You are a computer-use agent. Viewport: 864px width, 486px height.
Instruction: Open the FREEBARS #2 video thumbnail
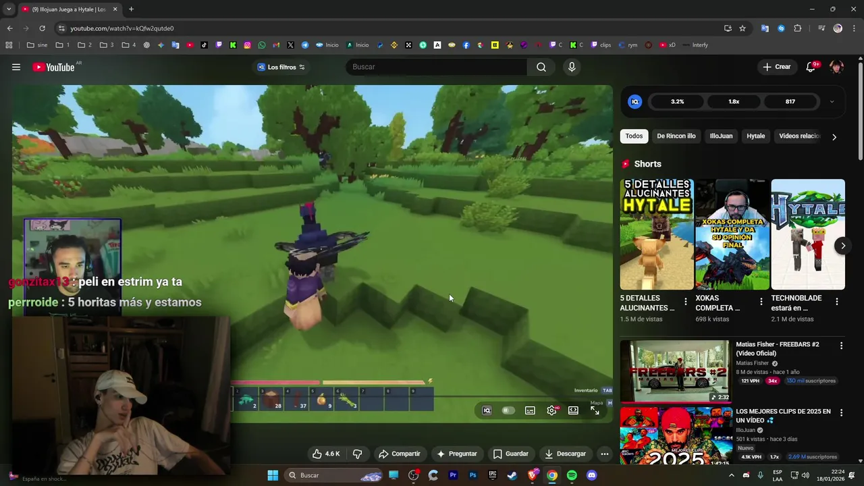[675, 371]
